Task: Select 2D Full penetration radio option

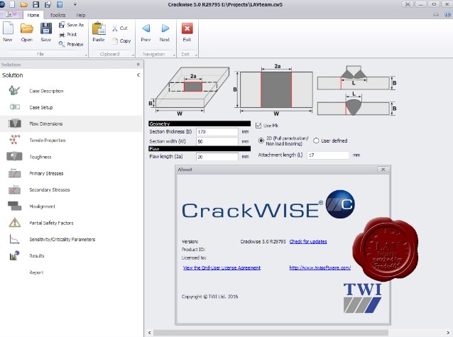Action: point(261,140)
